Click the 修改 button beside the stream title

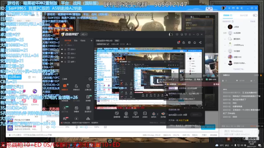pos(117,40)
